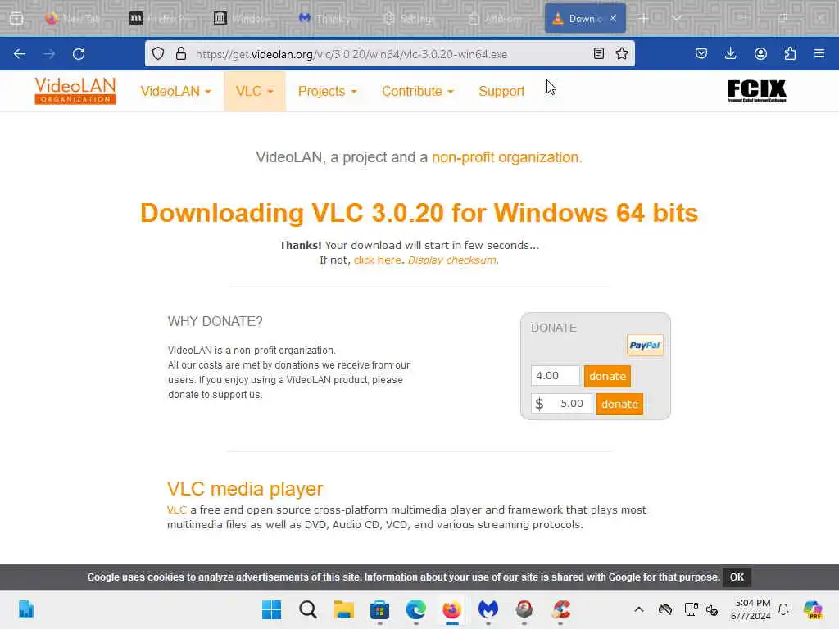The image size is (839, 629).
Task: Switch to the New Tab tab
Action: click(73, 18)
